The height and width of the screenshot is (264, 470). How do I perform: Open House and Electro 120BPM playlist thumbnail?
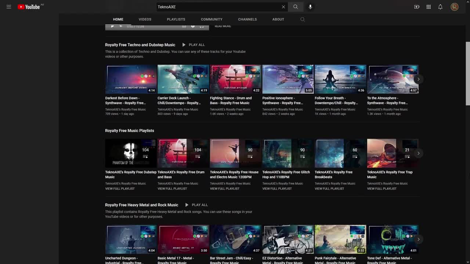point(235,153)
